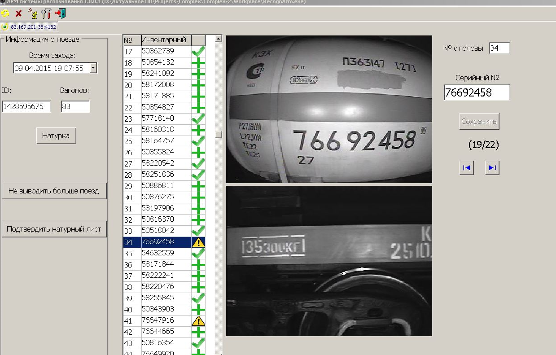Click the green plus for wagon 50886811

coord(198,186)
